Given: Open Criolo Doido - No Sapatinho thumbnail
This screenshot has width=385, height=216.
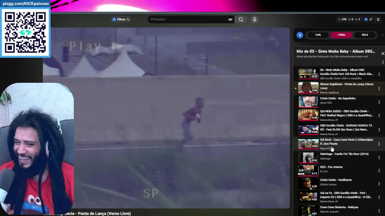Looking at the screenshot, I should pos(308,101).
